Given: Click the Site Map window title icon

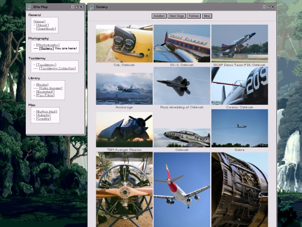Looking at the screenshot, I should (x=30, y=7).
